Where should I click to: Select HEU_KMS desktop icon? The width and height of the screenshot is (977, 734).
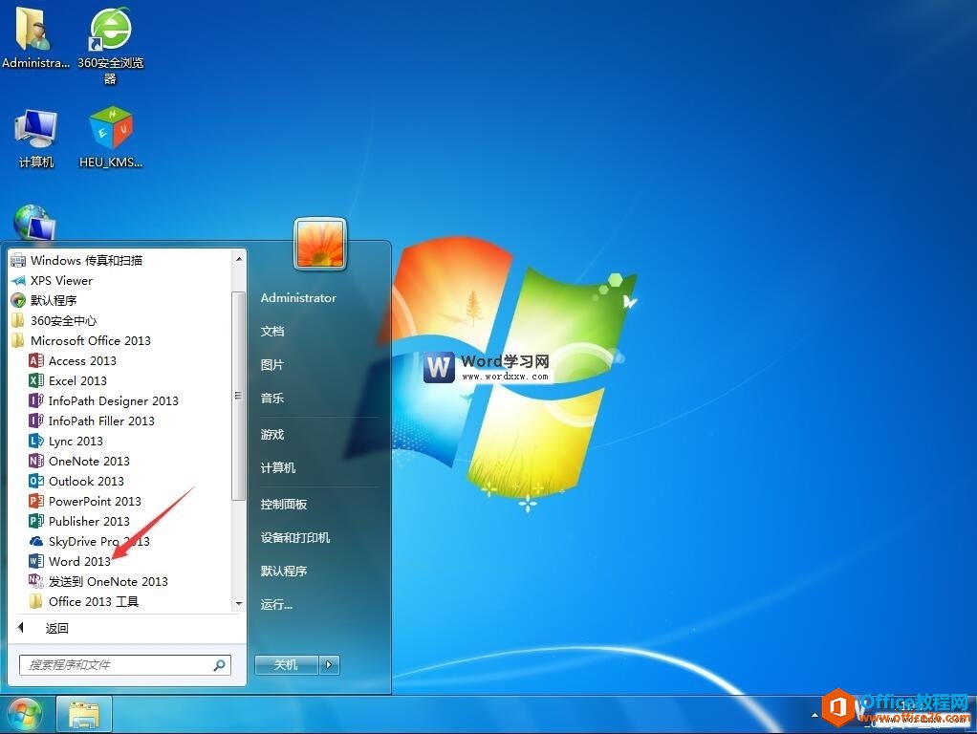pyautogui.click(x=111, y=137)
